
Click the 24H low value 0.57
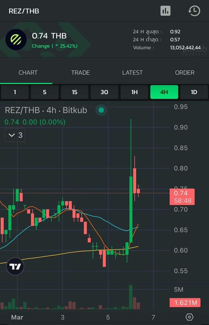(x=175, y=39)
